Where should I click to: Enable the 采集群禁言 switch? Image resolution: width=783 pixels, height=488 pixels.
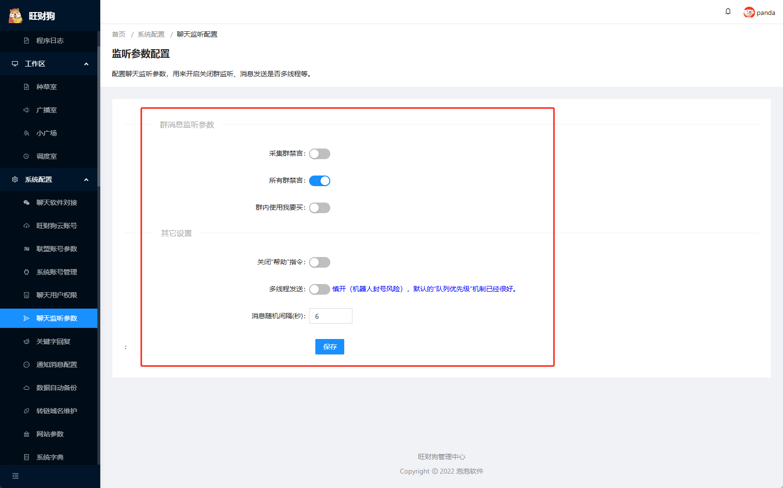tap(320, 154)
